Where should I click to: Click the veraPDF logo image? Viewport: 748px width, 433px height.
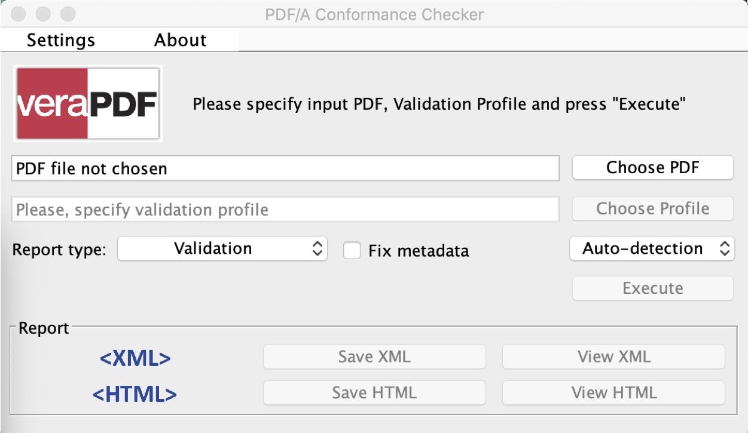pos(88,104)
